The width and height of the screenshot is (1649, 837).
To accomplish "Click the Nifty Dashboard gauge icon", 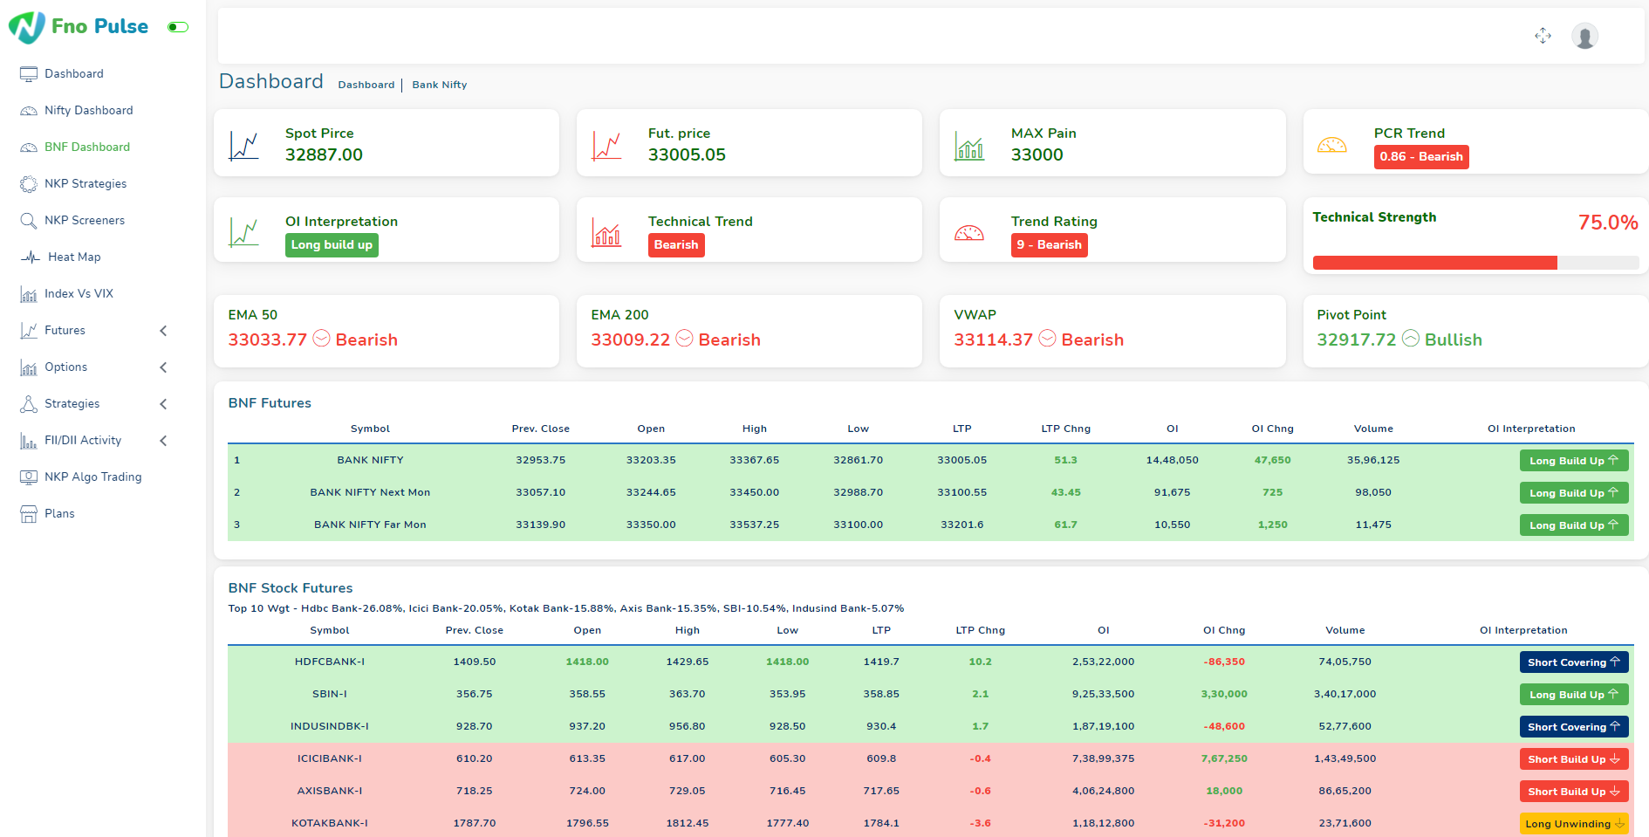I will click(29, 111).
